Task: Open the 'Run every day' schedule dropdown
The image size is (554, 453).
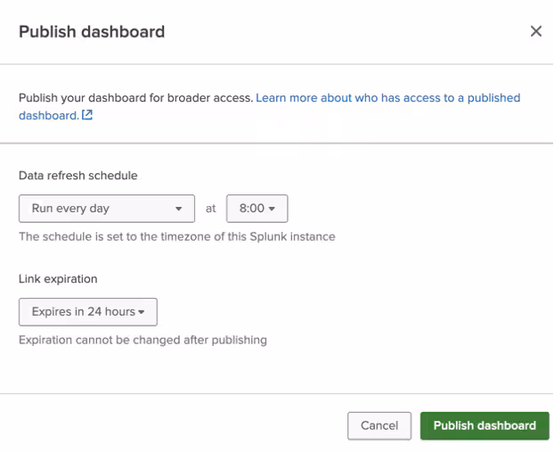Action: [106, 209]
